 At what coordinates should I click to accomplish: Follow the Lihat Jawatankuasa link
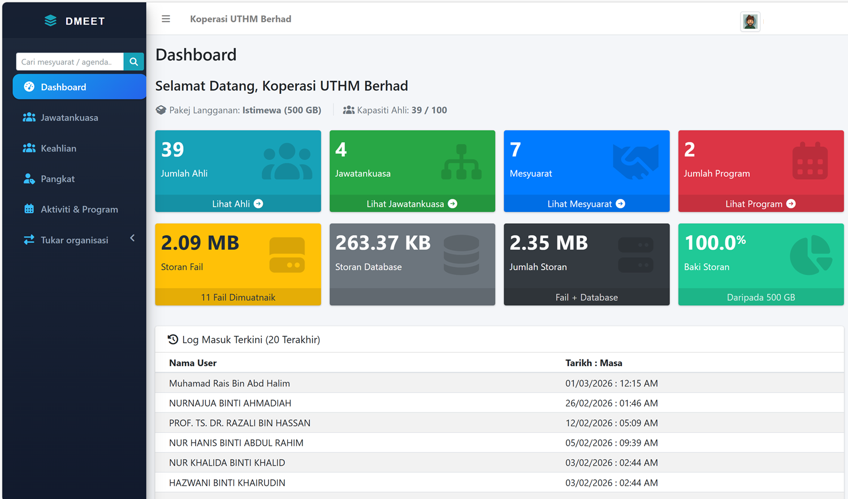click(412, 203)
